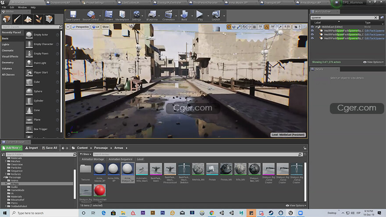
Task: Start Play in the editor
Action: (200, 15)
